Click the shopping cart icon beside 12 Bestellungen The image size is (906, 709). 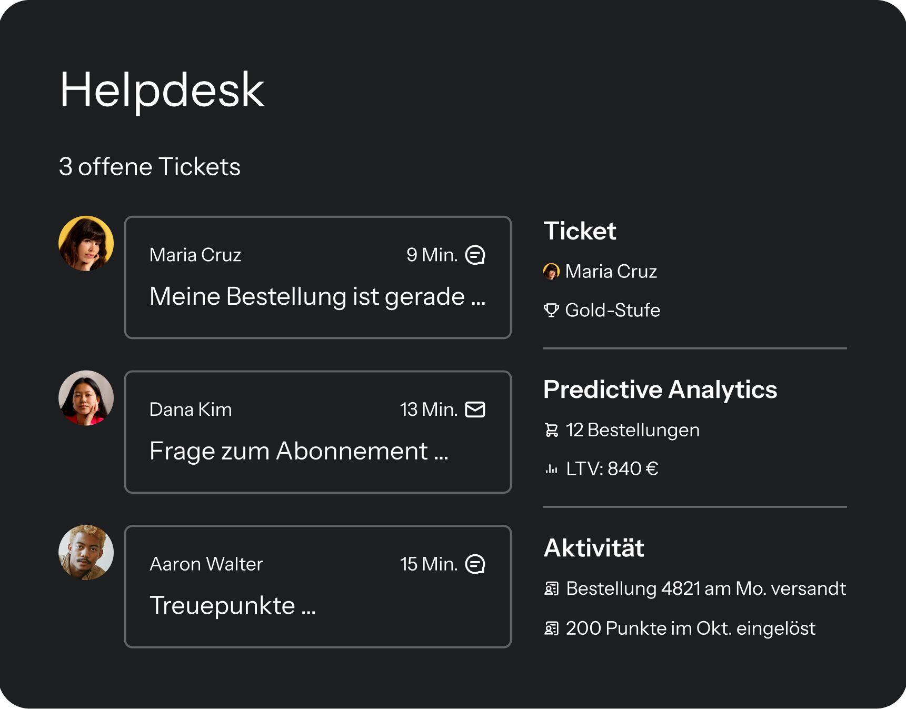551,431
